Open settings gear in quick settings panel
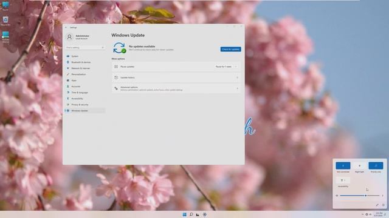Viewport: 389px width, 218px height. 384,205
